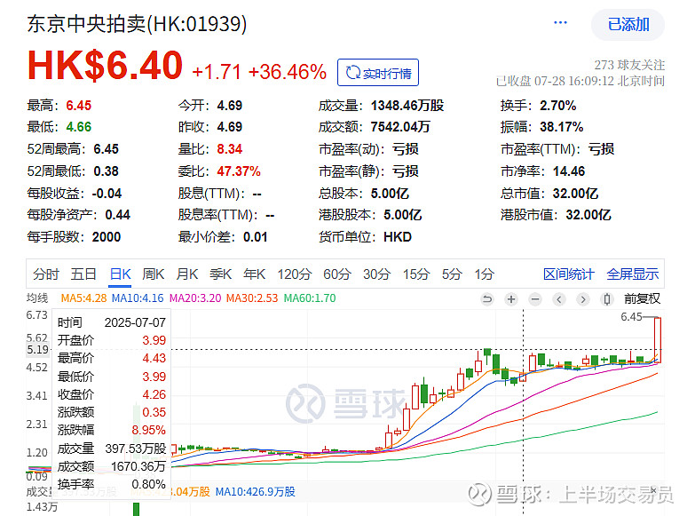Image resolution: width=695 pixels, height=516 pixels.
Task: Click the tooltip 涨跌幅 8.95% row
Action: point(112,430)
